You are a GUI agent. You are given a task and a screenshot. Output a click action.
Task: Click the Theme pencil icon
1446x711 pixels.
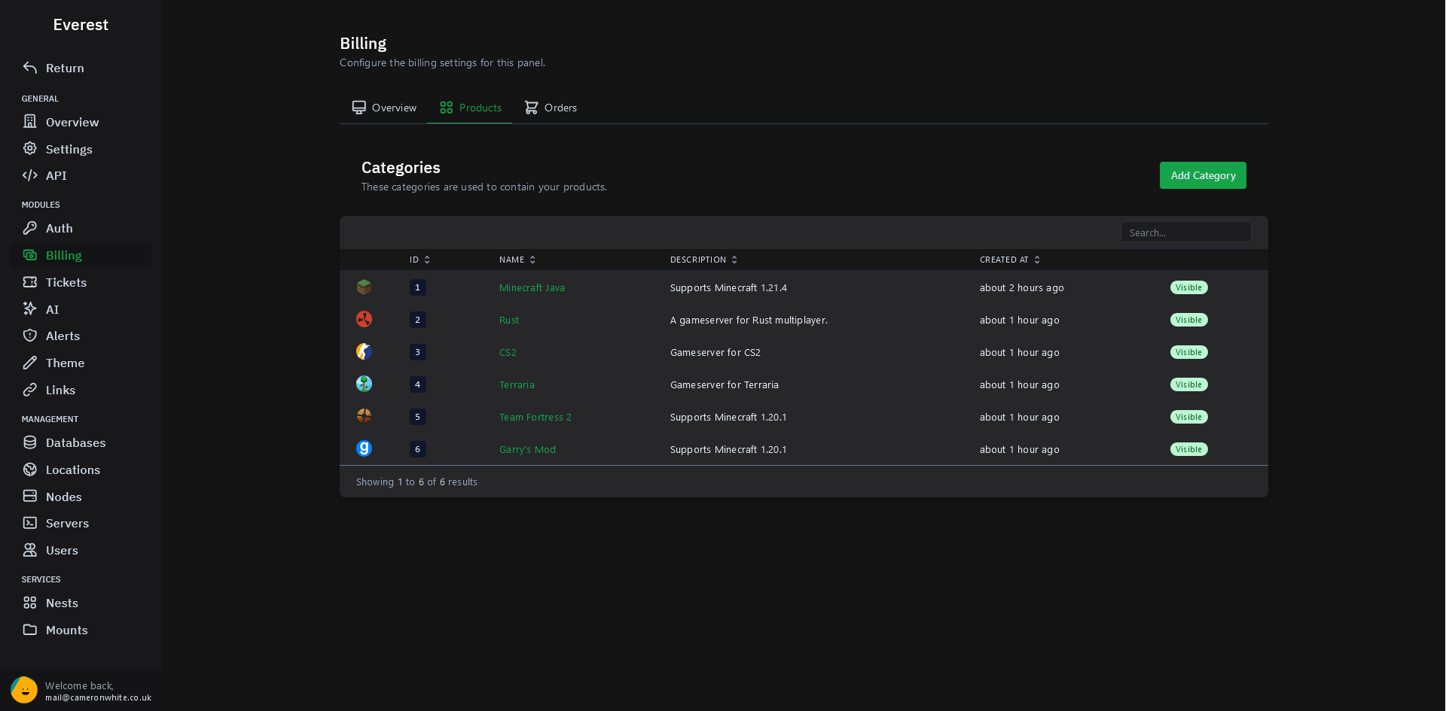pyautogui.click(x=30, y=363)
